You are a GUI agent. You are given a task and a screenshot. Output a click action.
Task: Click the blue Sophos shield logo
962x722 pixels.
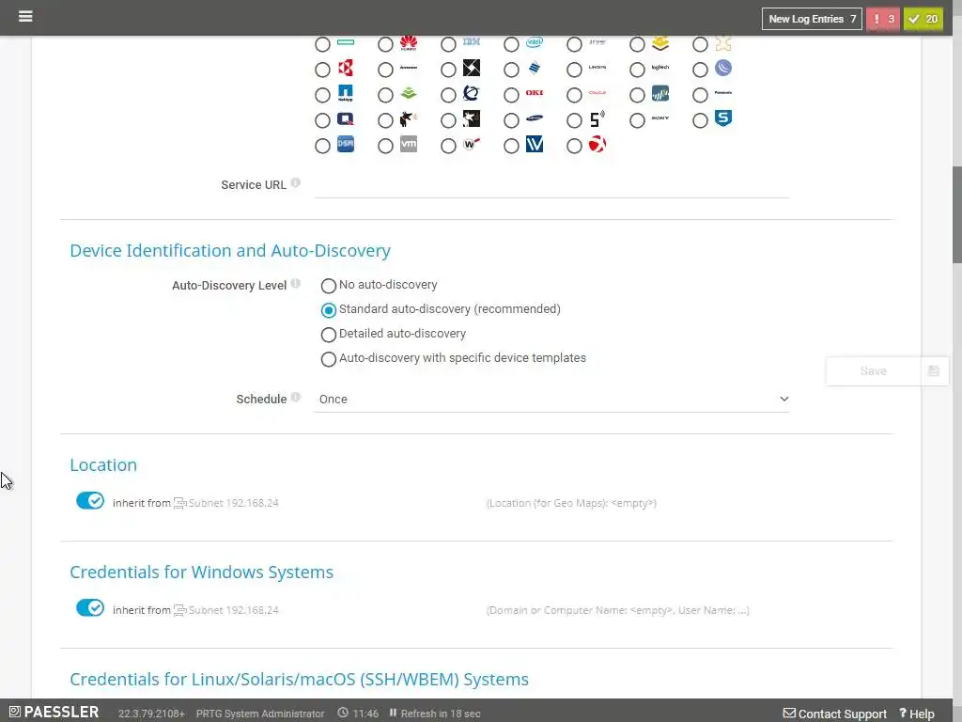(723, 118)
